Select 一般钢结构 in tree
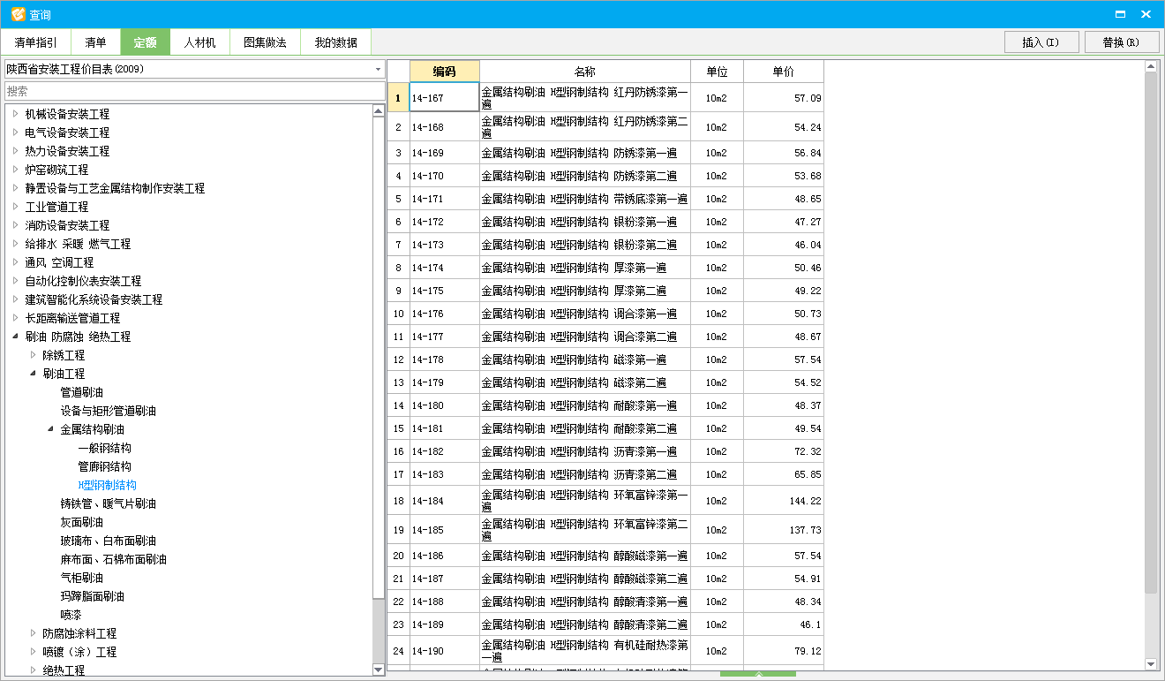 104,448
